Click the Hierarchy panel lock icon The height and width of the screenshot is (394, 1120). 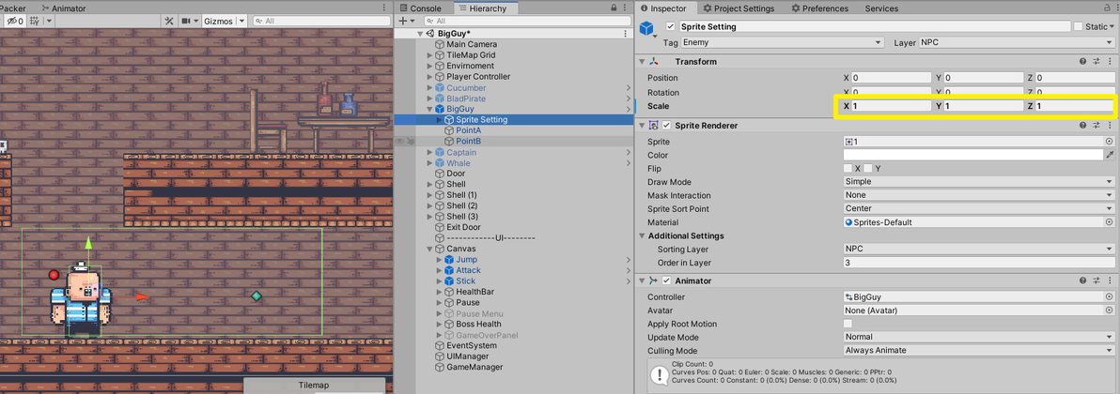[614, 8]
